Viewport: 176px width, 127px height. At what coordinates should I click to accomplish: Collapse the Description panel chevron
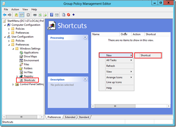pos(85,79)
